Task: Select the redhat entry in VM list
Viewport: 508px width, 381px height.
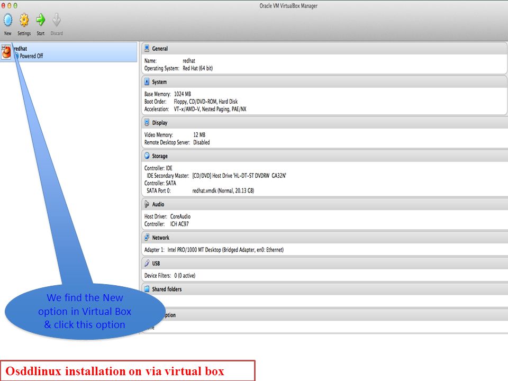Action: pos(69,52)
